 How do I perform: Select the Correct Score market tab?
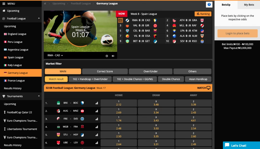[x=105, y=71]
